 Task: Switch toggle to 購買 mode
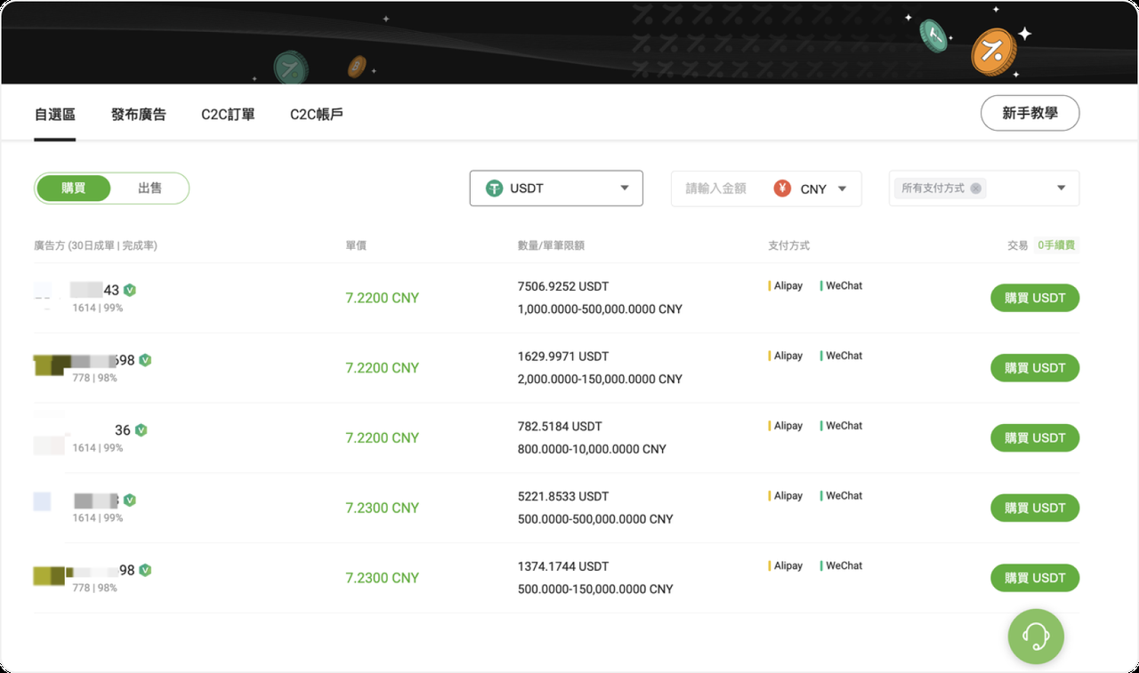[74, 188]
